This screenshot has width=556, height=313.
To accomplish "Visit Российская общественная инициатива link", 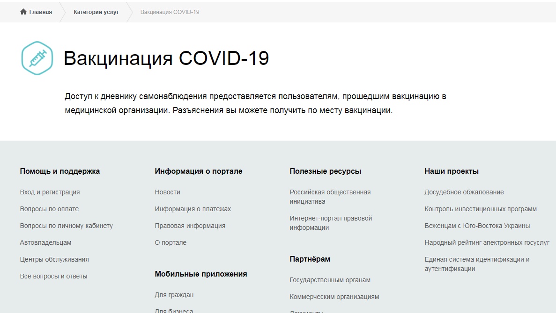I will pyautogui.click(x=330, y=197).
